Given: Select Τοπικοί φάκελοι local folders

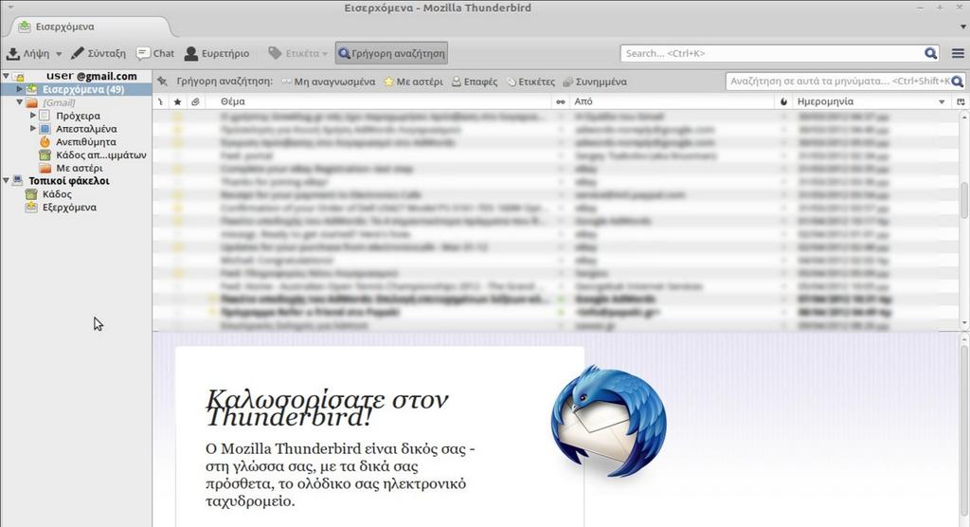Looking at the screenshot, I should click(x=68, y=181).
